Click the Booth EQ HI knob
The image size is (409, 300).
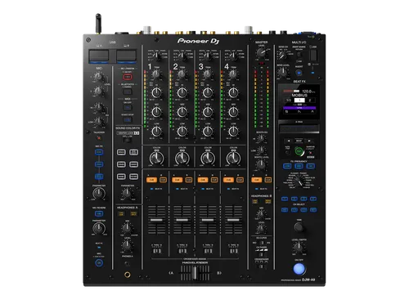point(261,138)
